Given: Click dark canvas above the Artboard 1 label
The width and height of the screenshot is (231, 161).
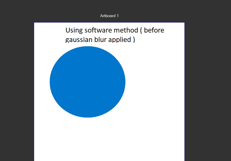Looking at the screenshot, I should (x=109, y=6).
